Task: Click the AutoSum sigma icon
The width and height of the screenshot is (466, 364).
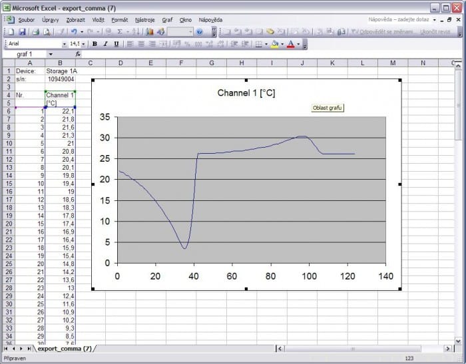Action: tap(120, 31)
